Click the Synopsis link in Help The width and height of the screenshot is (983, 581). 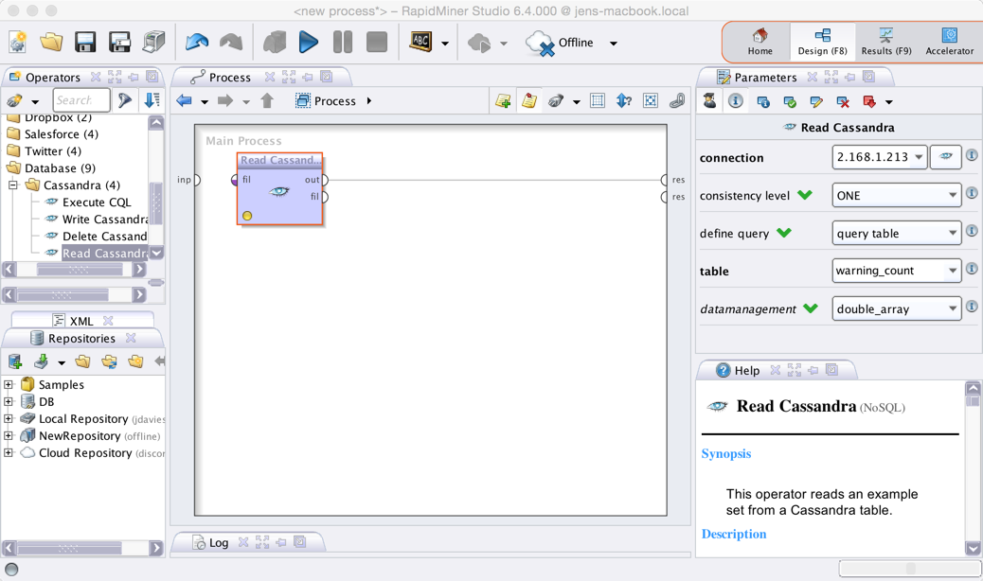[x=726, y=454]
